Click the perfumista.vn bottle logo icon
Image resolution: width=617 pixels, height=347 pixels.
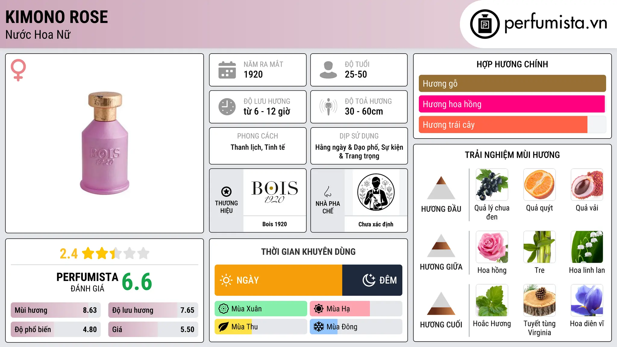point(485,24)
